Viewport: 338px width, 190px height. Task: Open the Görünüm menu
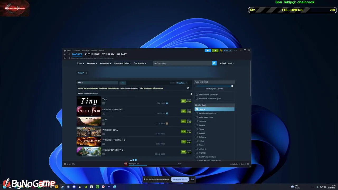(76, 50)
